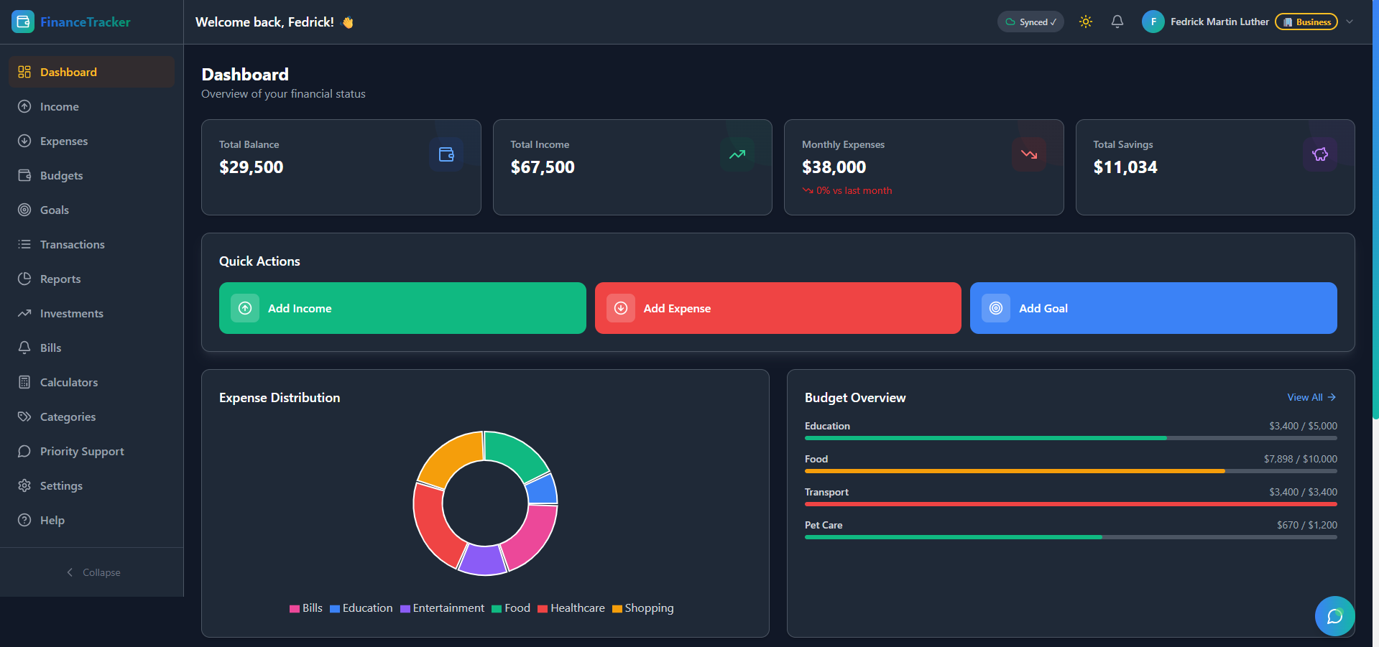Click the Expenses arrow-down circle icon

coord(24,141)
